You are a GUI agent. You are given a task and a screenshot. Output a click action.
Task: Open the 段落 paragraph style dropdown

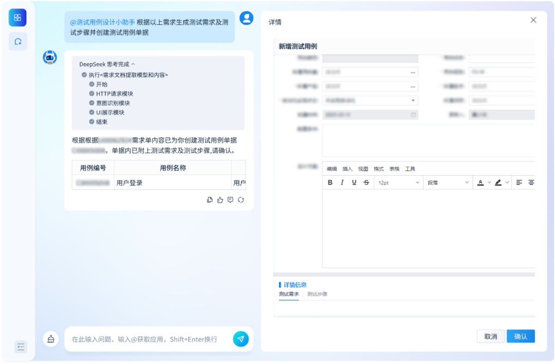click(x=448, y=183)
